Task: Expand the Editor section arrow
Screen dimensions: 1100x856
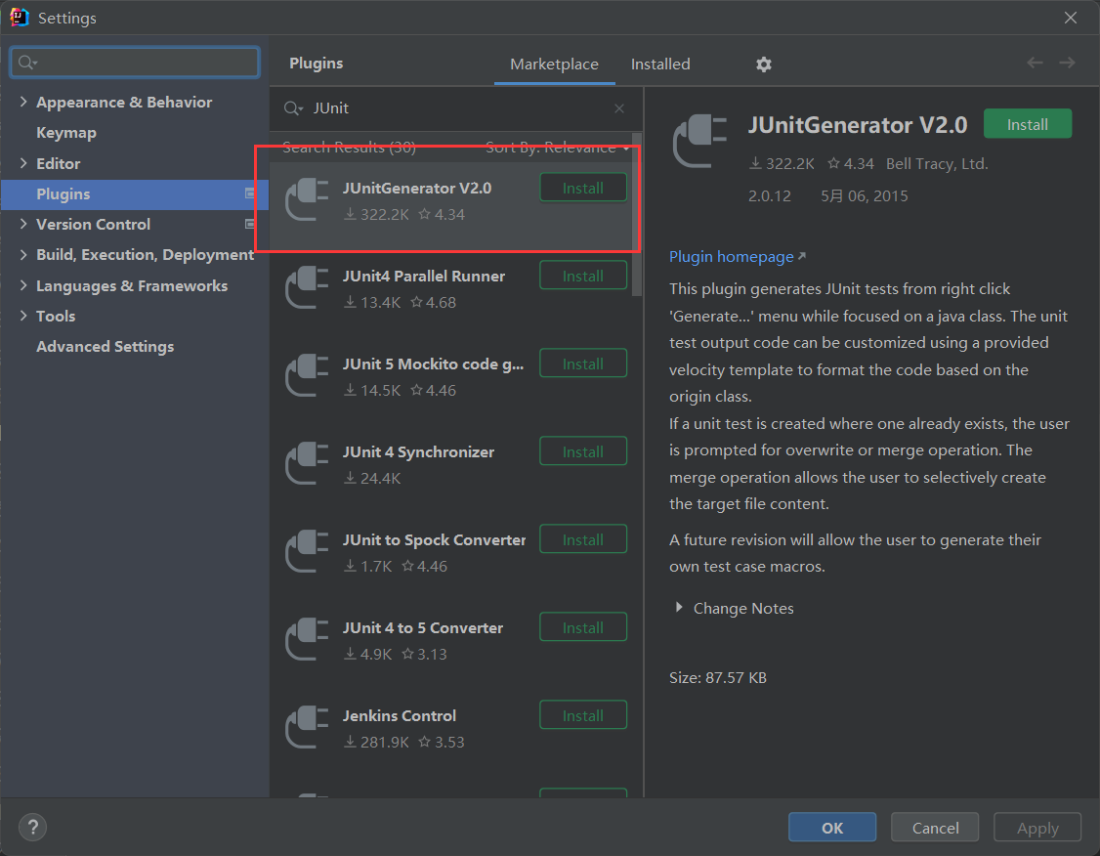Action: (23, 163)
